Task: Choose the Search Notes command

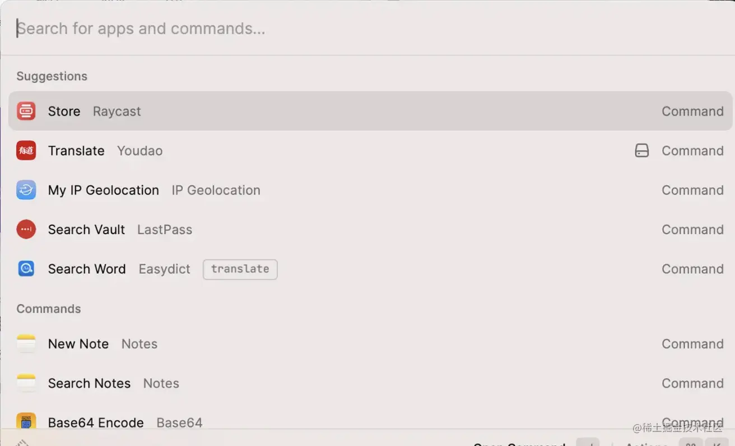Action: (370, 383)
